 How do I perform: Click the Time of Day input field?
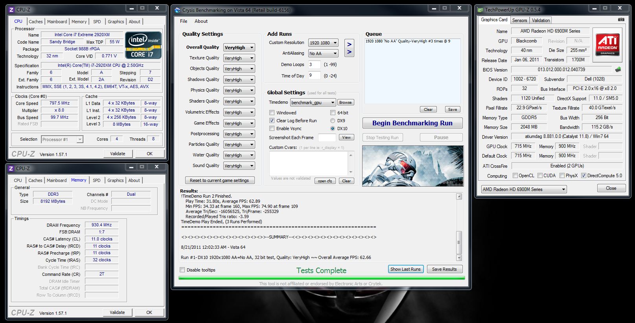(x=314, y=75)
